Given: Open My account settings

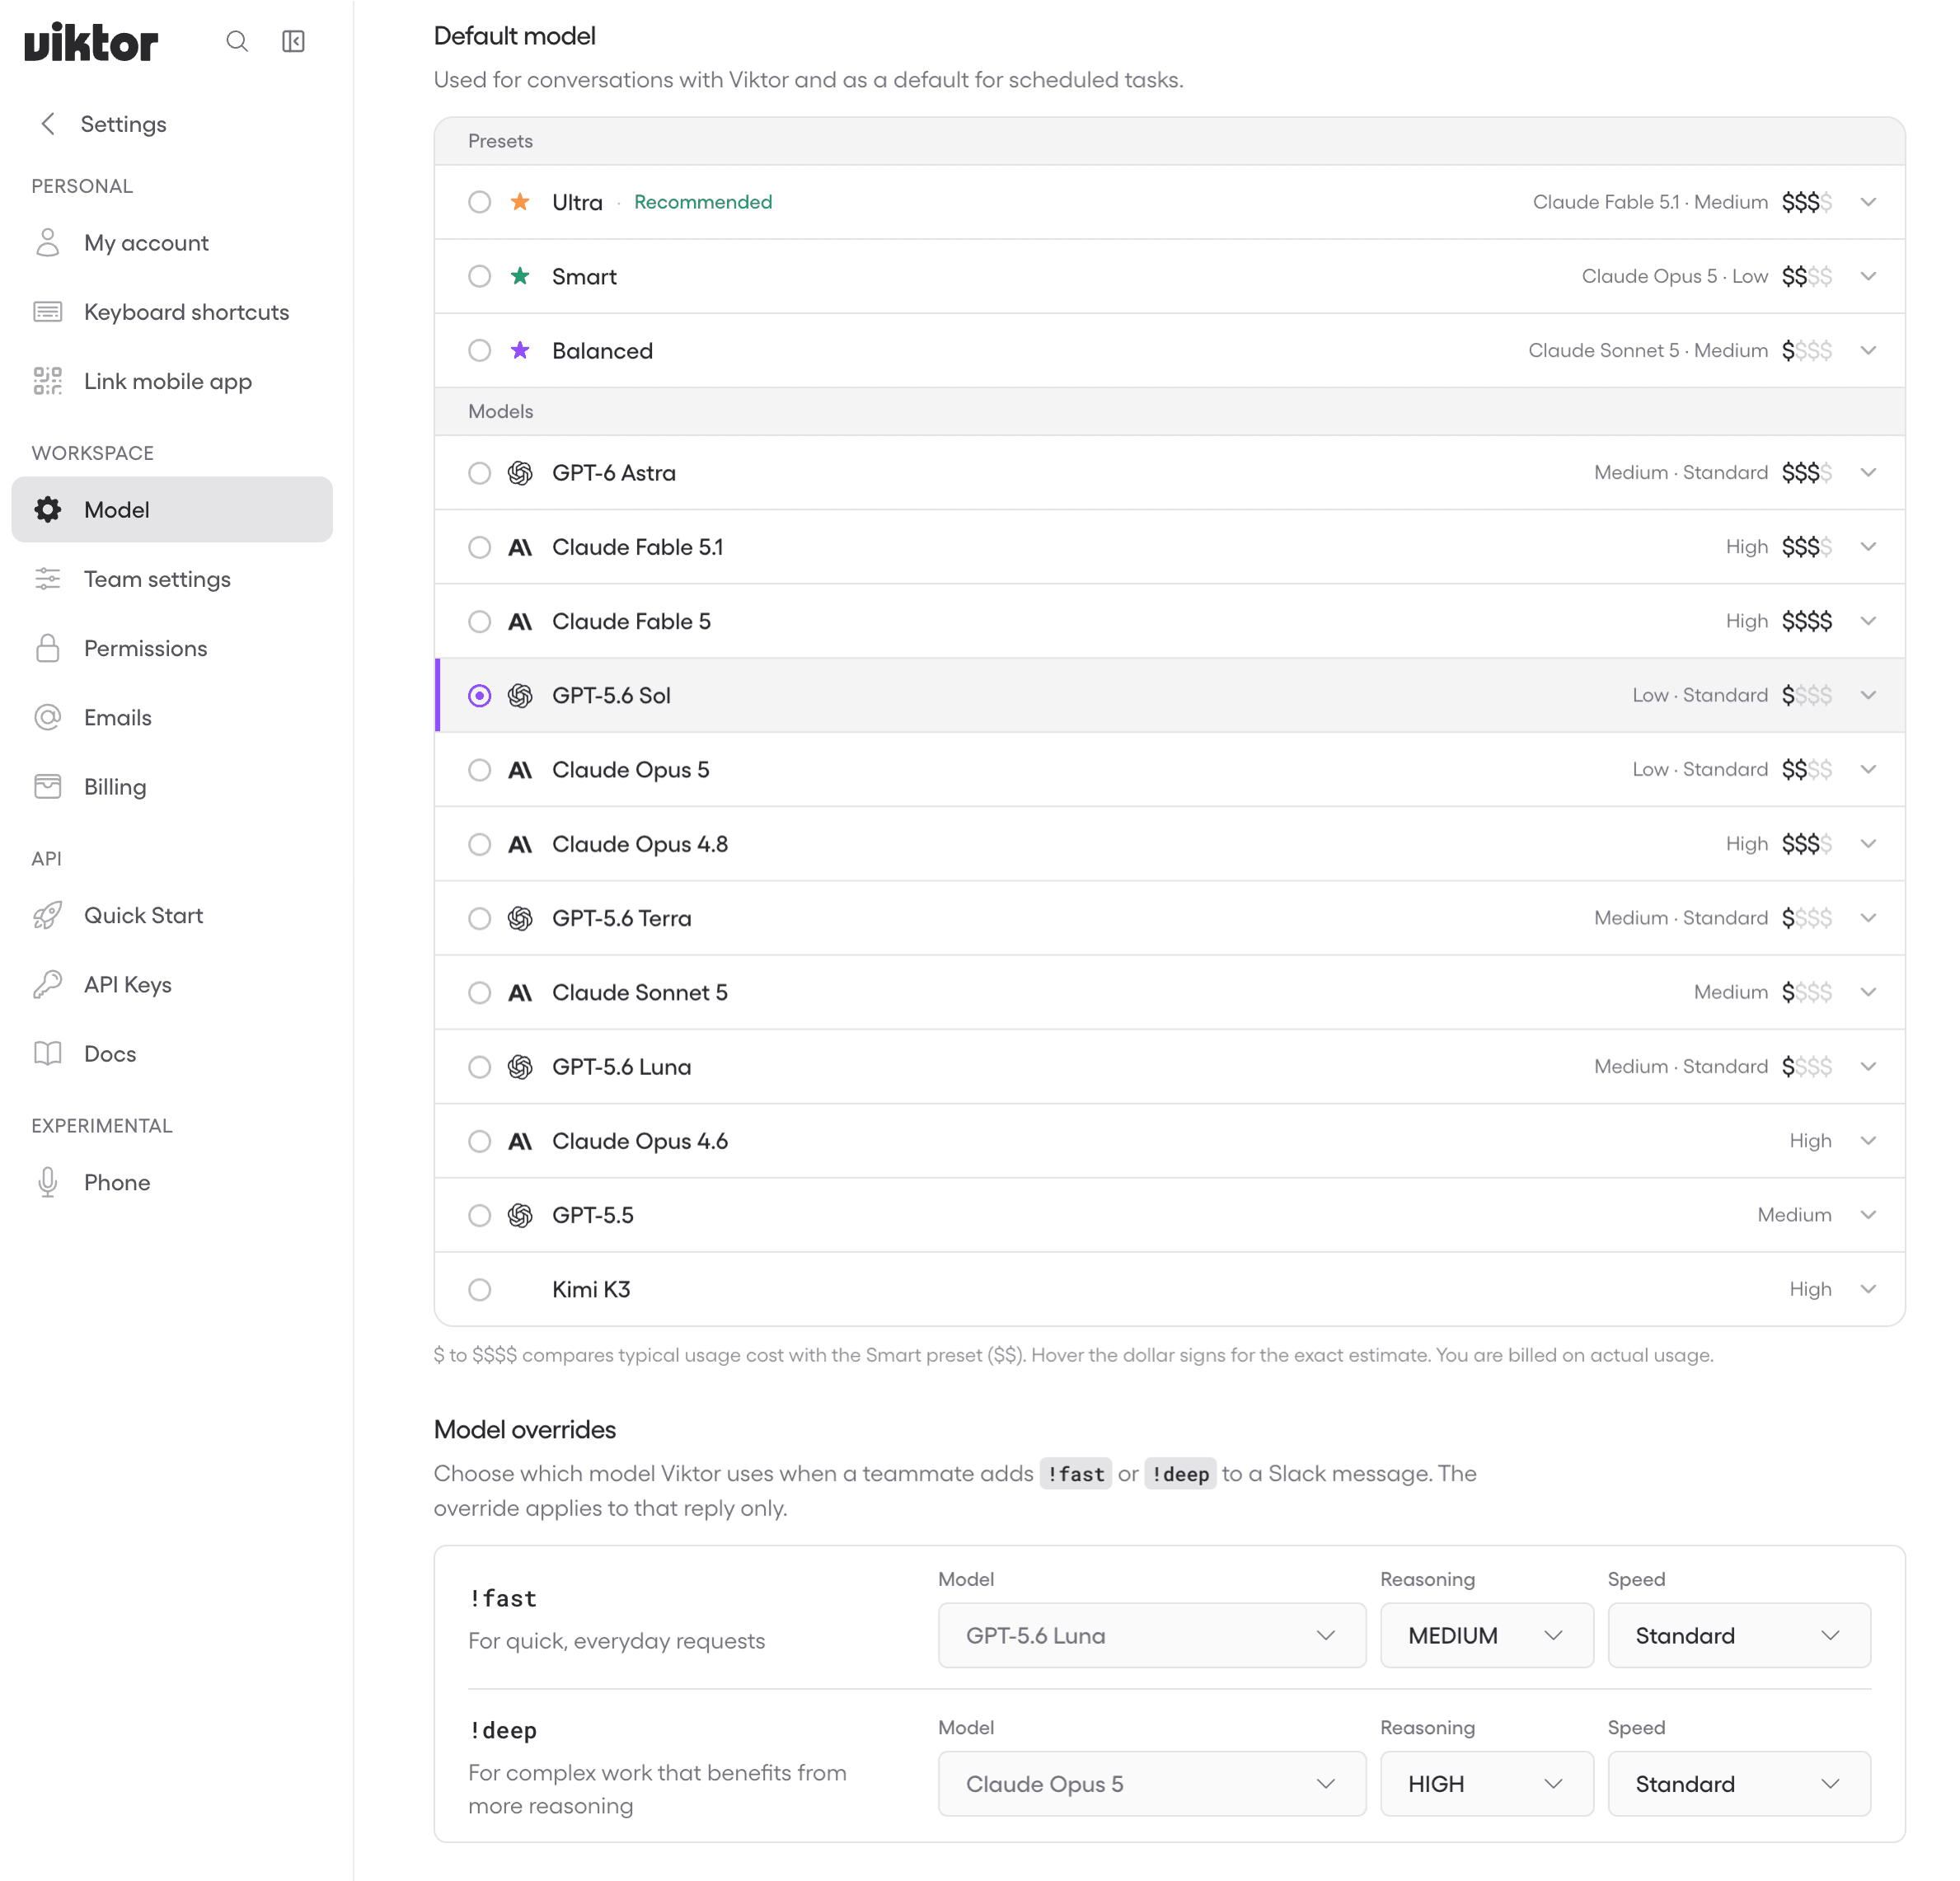Looking at the screenshot, I should coord(172,243).
